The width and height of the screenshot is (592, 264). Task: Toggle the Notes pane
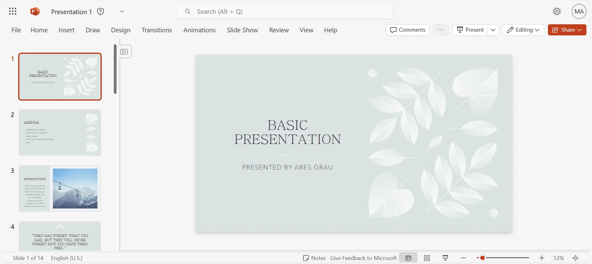(x=314, y=258)
